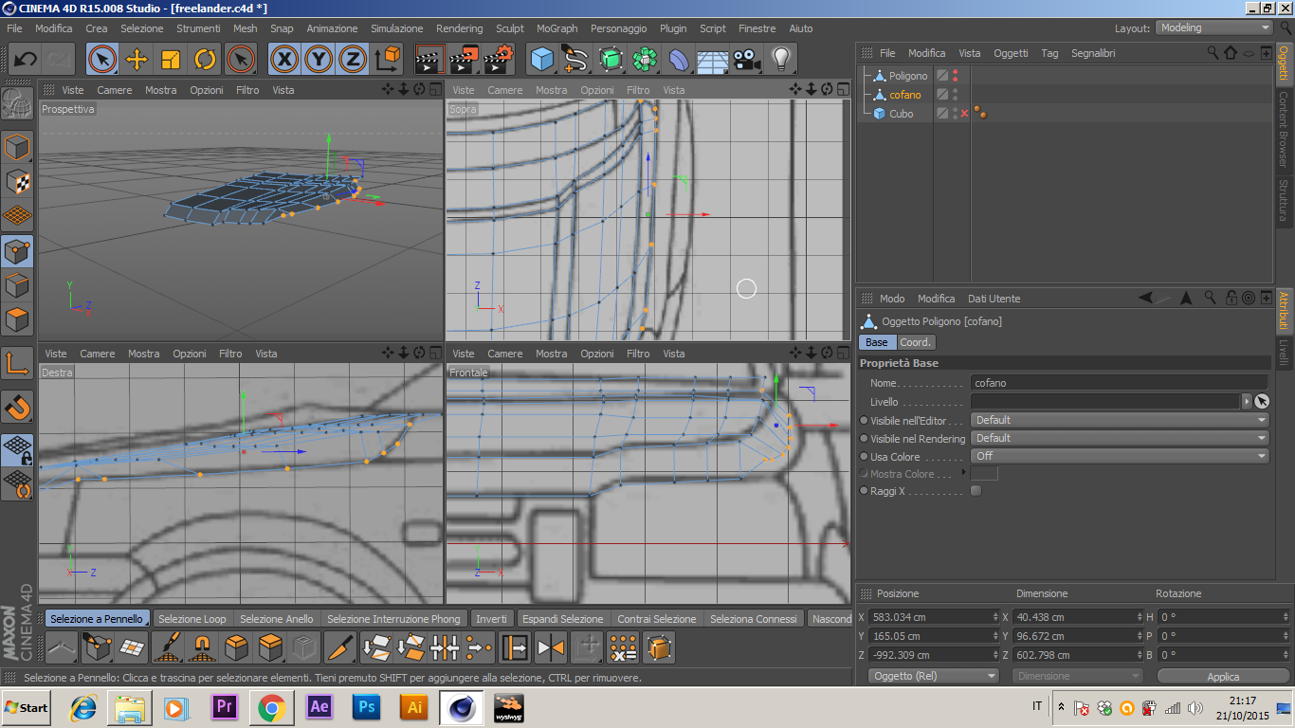Click the Inverti selection button
Screen dimensions: 1295x728
tap(492, 619)
